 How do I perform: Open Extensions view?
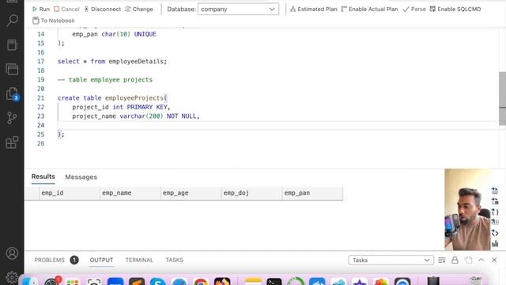(x=12, y=142)
